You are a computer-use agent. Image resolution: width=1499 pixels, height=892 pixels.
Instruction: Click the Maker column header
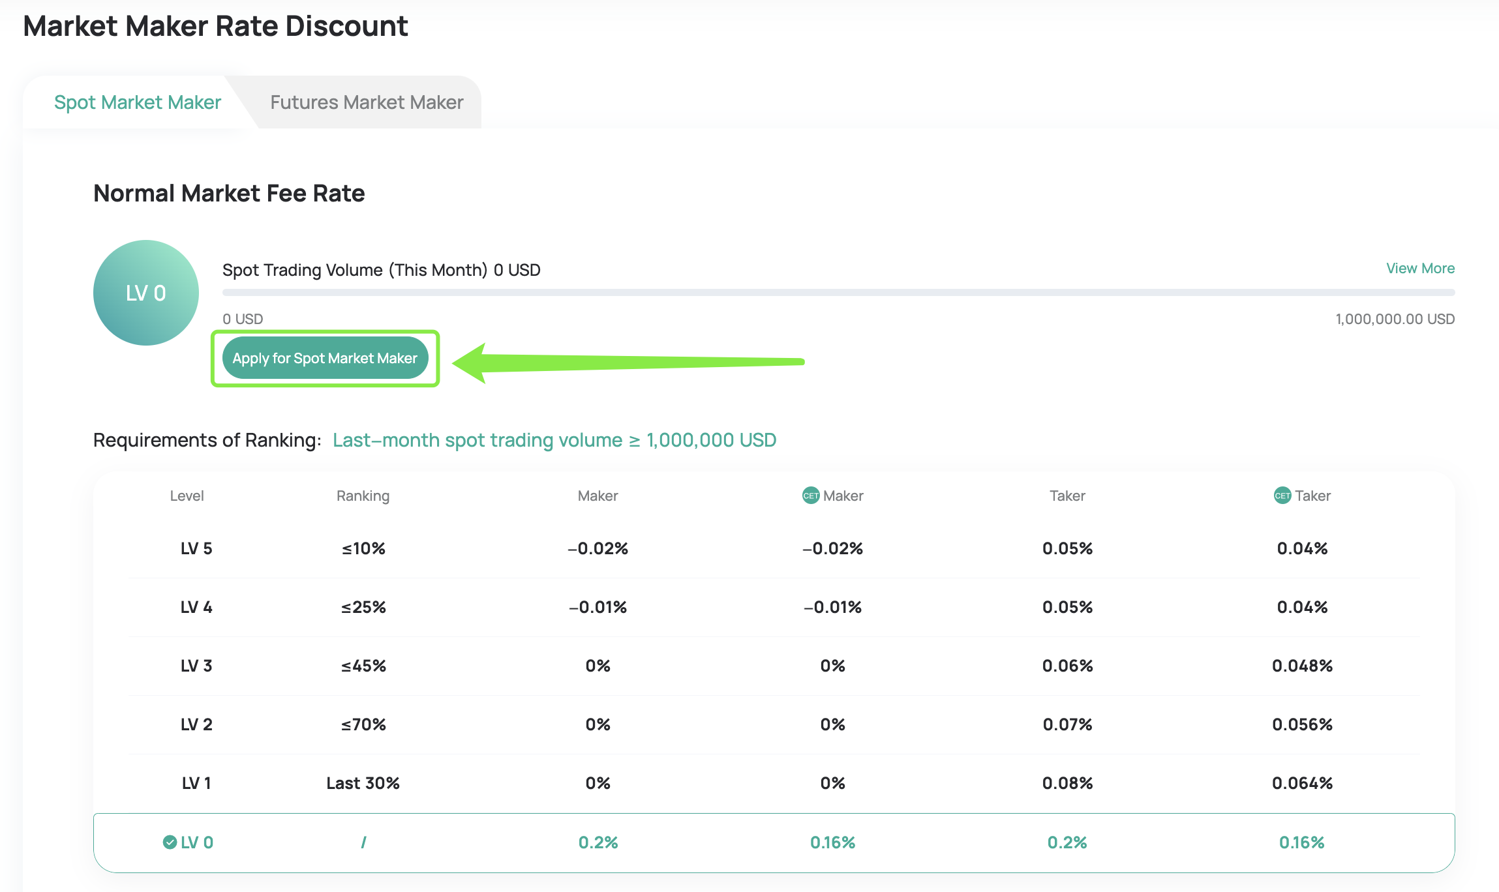(597, 496)
